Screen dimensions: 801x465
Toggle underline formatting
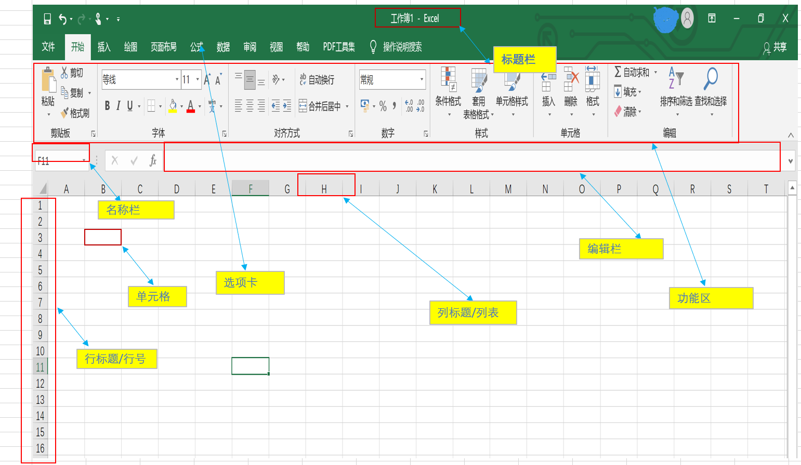click(130, 106)
